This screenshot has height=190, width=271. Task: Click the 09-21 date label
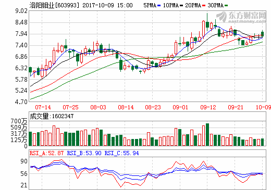(x=236, y=107)
